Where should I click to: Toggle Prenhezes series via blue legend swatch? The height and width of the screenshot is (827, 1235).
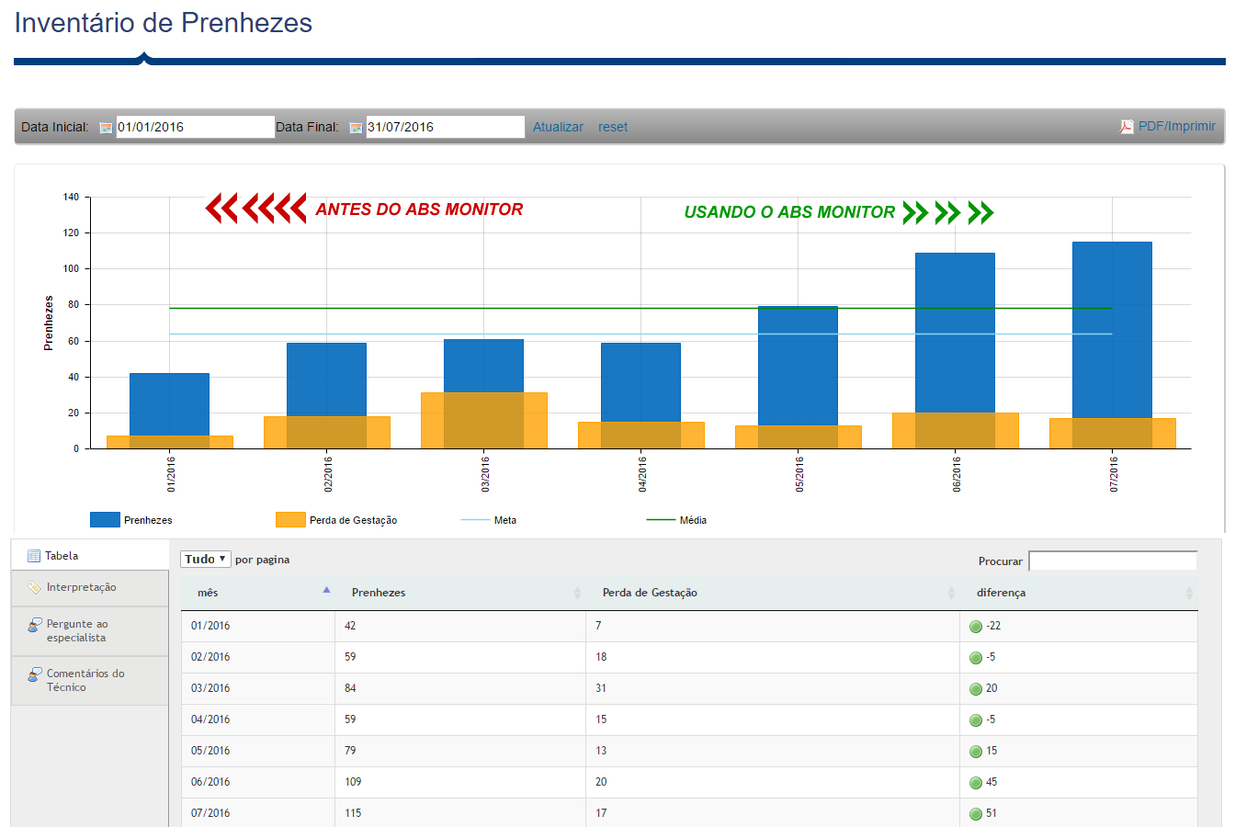pyautogui.click(x=105, y=520)
